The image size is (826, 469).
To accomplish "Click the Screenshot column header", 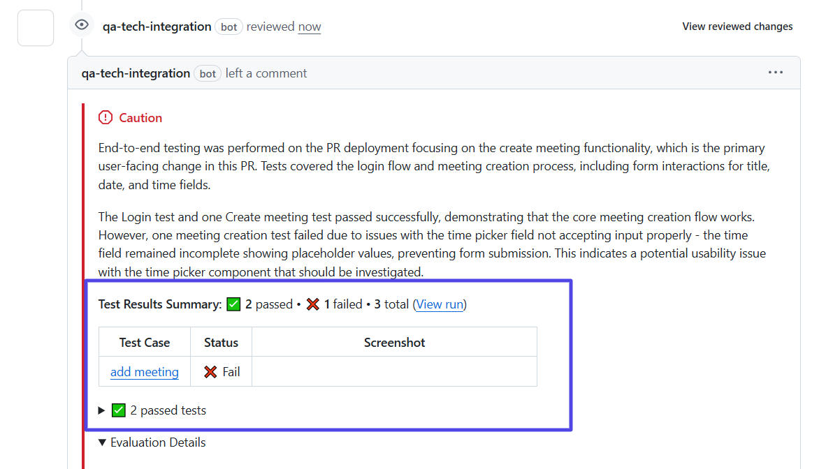I will tap(394, 343).
